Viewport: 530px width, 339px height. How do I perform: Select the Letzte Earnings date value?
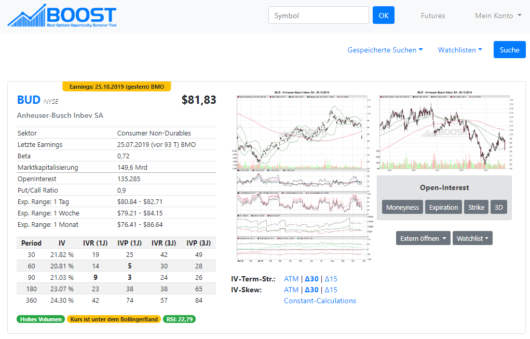pos(156,144)
